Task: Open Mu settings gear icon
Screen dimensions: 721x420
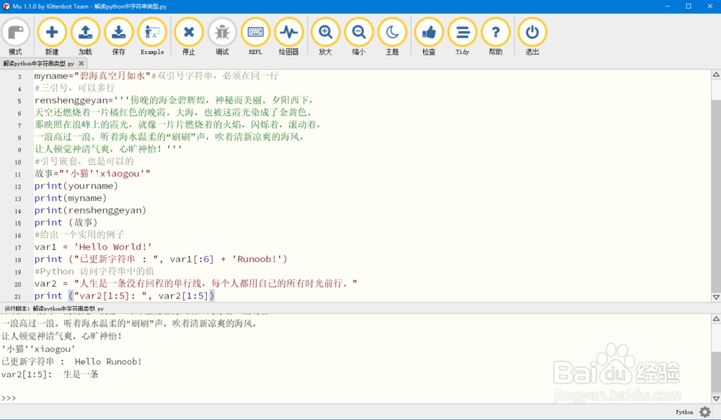Action: point(705,412)
